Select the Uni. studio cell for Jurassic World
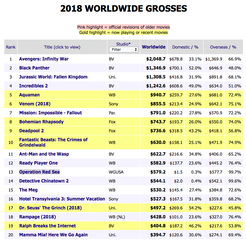This screenshot has width=246, height=240. 112,77
